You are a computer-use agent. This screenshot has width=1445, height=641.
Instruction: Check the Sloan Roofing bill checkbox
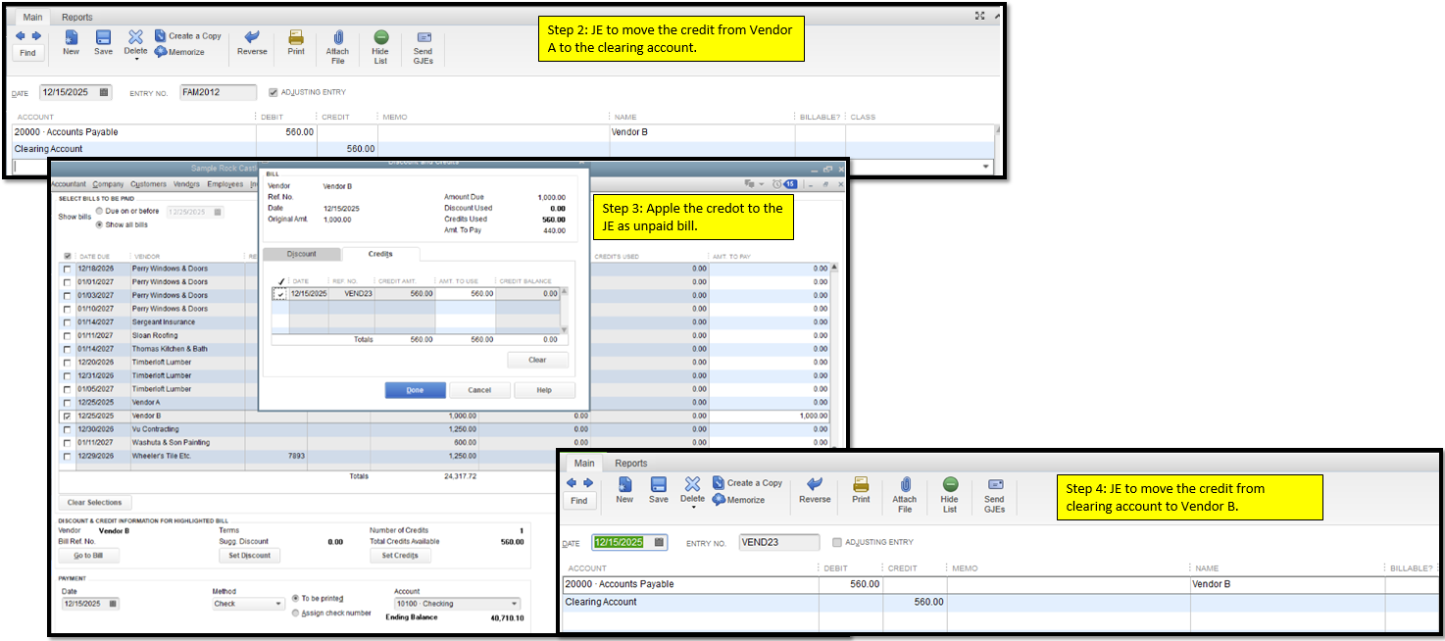(x=67, y=335)
